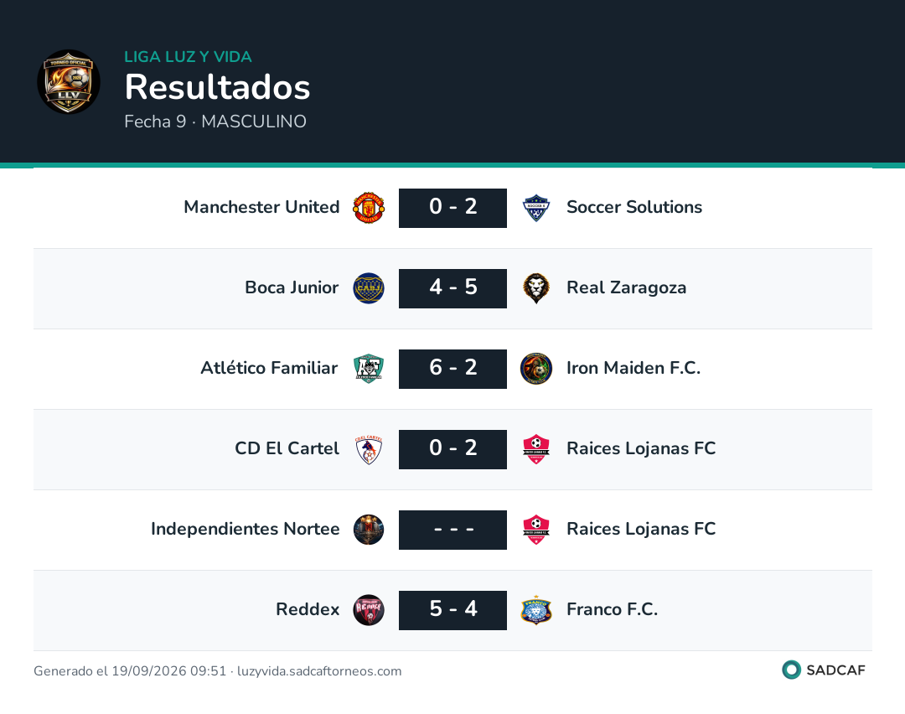Click the Boca Junior CABJ badge
905x714 pixels.
tap(369, 288)
